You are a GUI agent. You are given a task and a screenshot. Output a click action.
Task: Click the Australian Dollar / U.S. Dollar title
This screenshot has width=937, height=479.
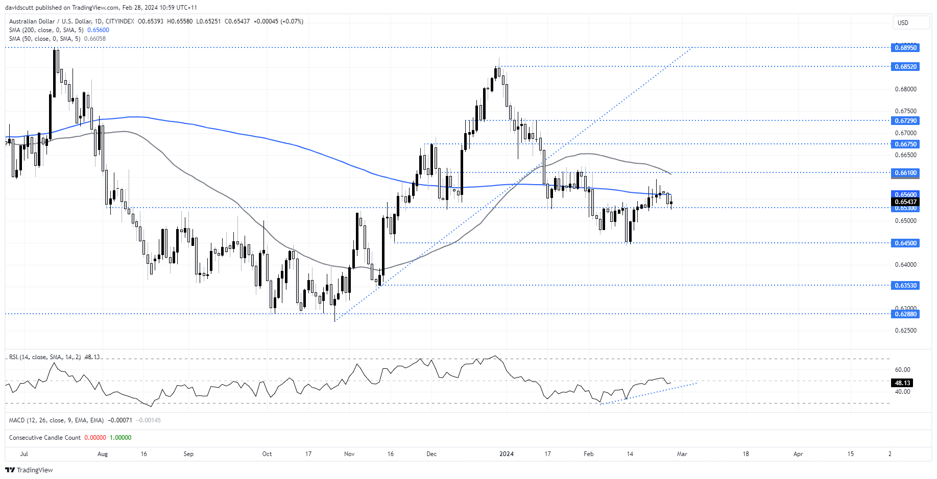[50, 21]
